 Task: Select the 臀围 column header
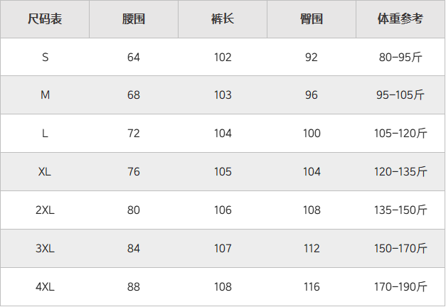click(x=312, y=19)
